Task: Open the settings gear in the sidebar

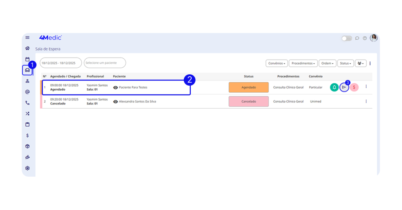Action: (27, 168)
